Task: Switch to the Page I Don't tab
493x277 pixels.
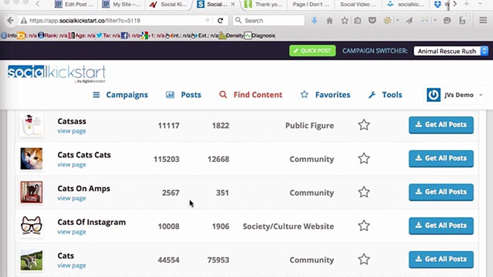Action: coord(311,4)
